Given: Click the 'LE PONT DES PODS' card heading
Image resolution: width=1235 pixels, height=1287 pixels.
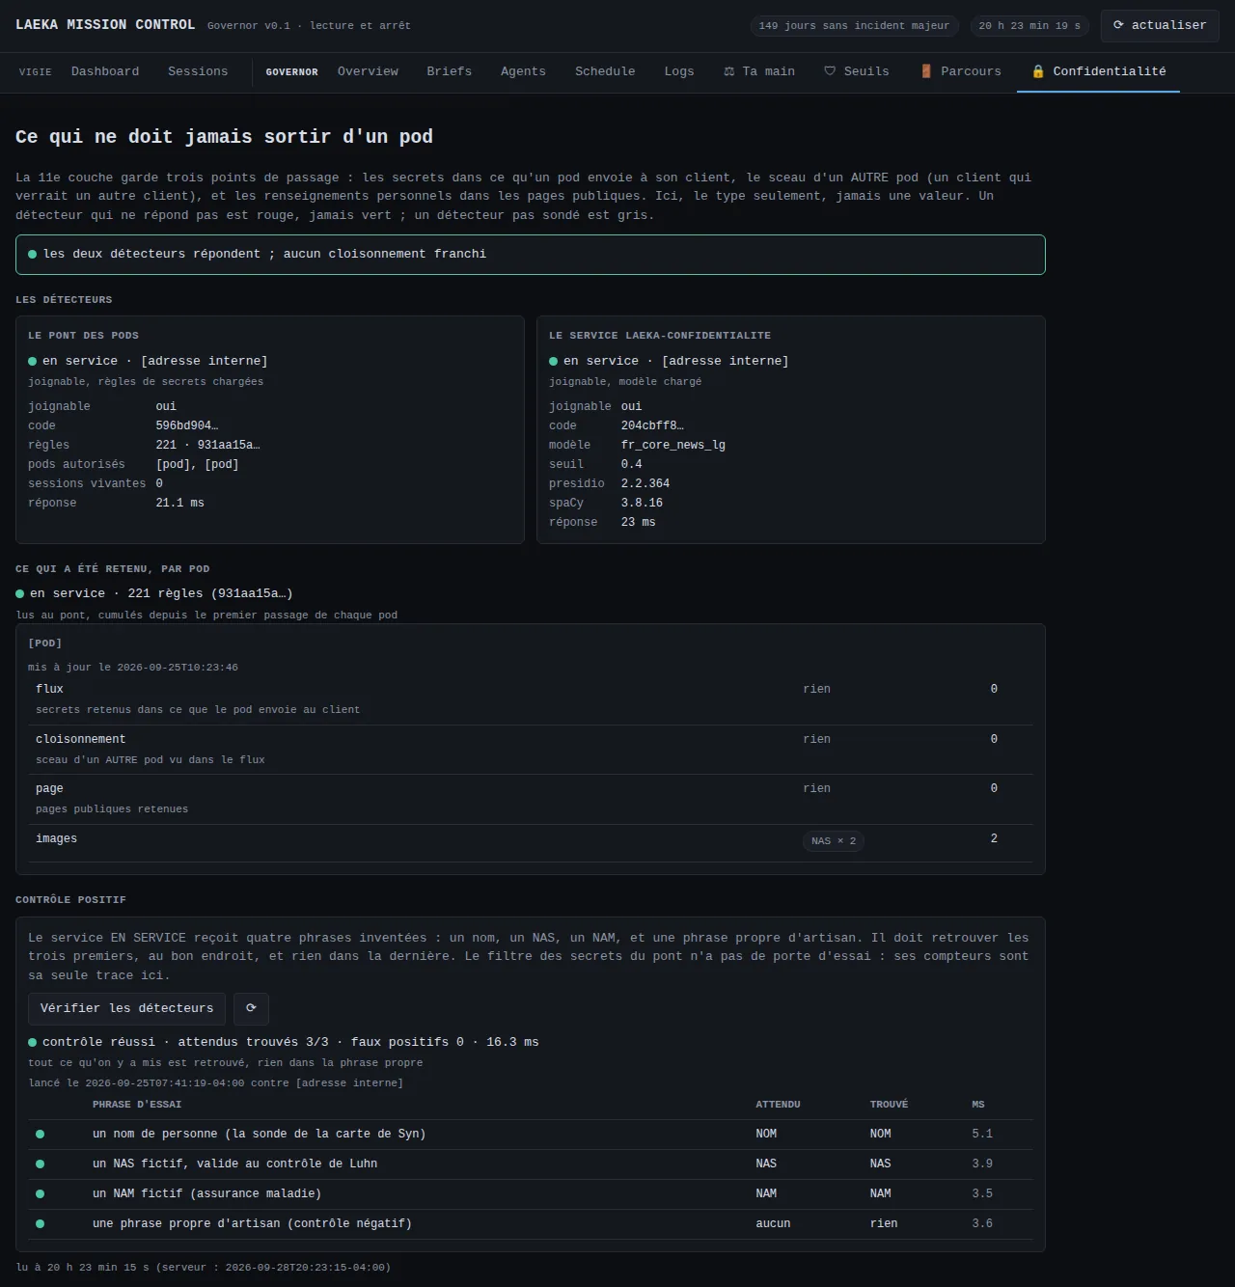Looking at the screenshot, I should click(83, 336).
